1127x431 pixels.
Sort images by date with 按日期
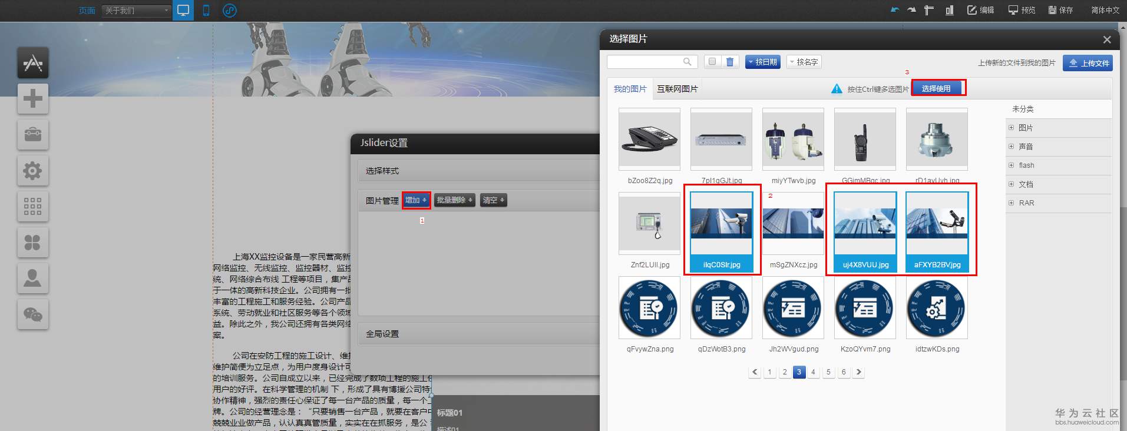(x=763, y=62)
